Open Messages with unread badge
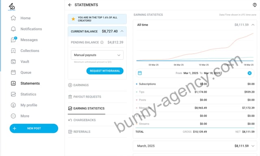Screen dimensions: 260x156 point(13,40)
